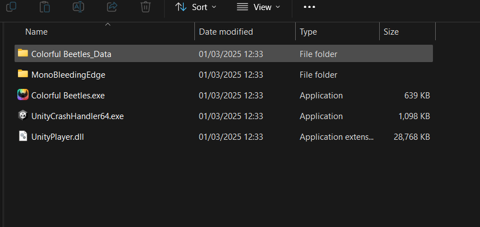Viewport: 480px width, 227px height.
Task: Select the Colorful Beetles_Data folder name
Action: [x=71, y=54]
